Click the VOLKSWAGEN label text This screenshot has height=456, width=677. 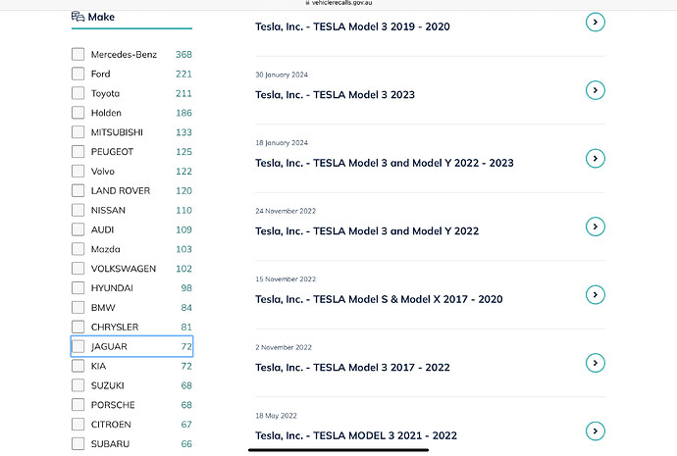124,269
